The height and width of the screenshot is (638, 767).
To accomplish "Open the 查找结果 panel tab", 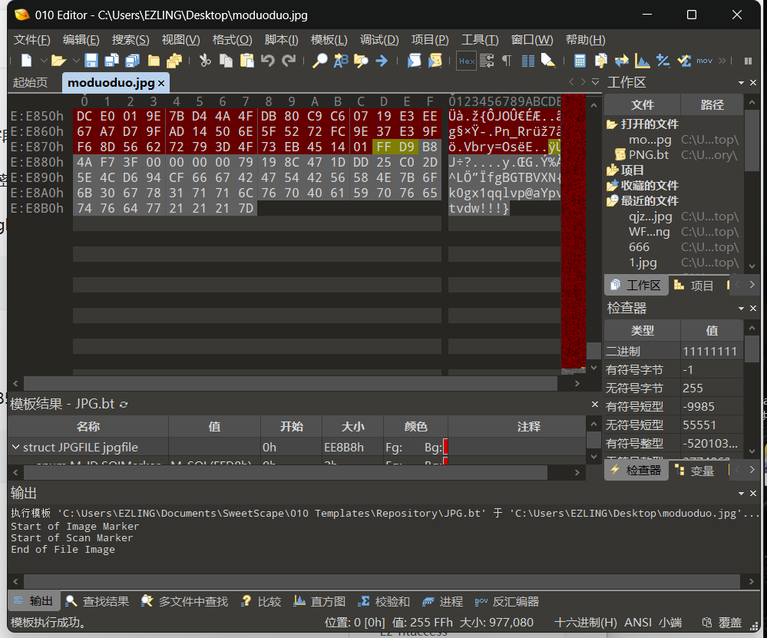I will (x=98, y=602).
